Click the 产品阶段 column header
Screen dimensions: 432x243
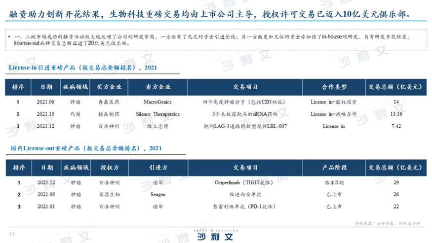coord(334,167)
